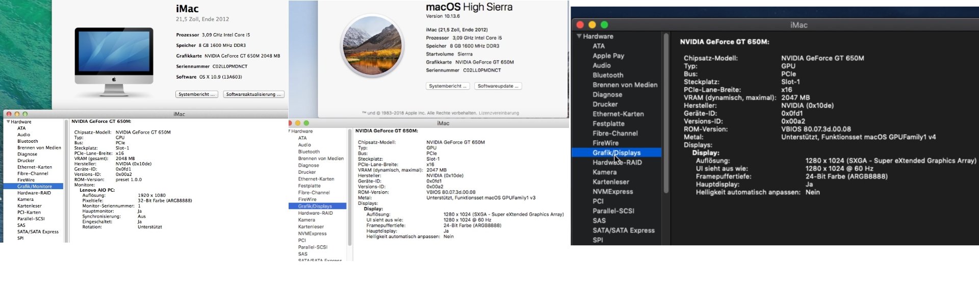
Task: Click the iMac computer picture
Action: click(x=114, y=60)
